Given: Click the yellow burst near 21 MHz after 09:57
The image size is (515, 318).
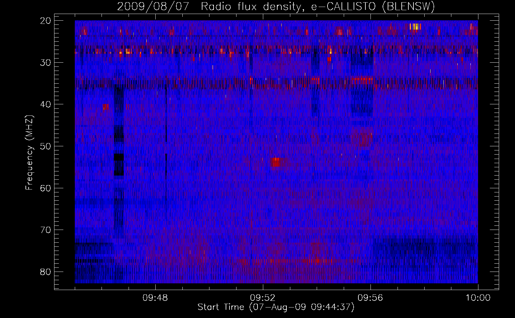Looking at the screenshot, I should point(415,26).
